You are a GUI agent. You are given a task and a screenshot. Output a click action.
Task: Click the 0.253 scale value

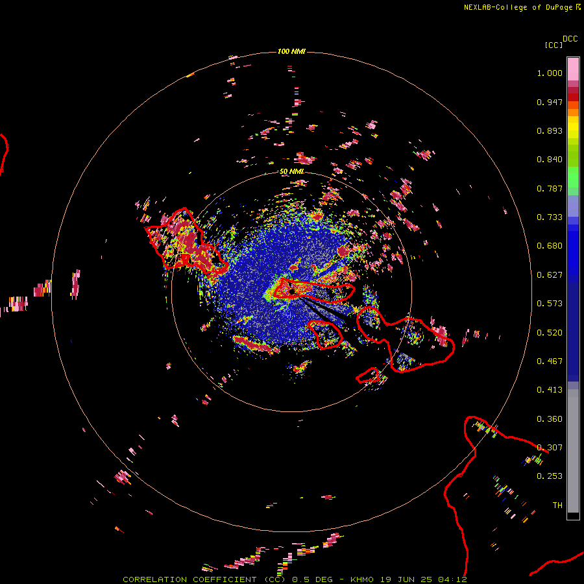point(550,476)
